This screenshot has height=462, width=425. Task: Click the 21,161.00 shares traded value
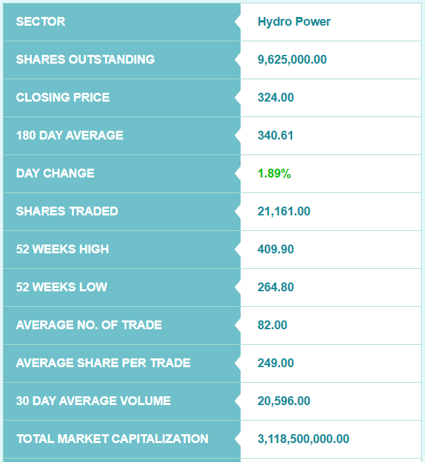point(284,211)
